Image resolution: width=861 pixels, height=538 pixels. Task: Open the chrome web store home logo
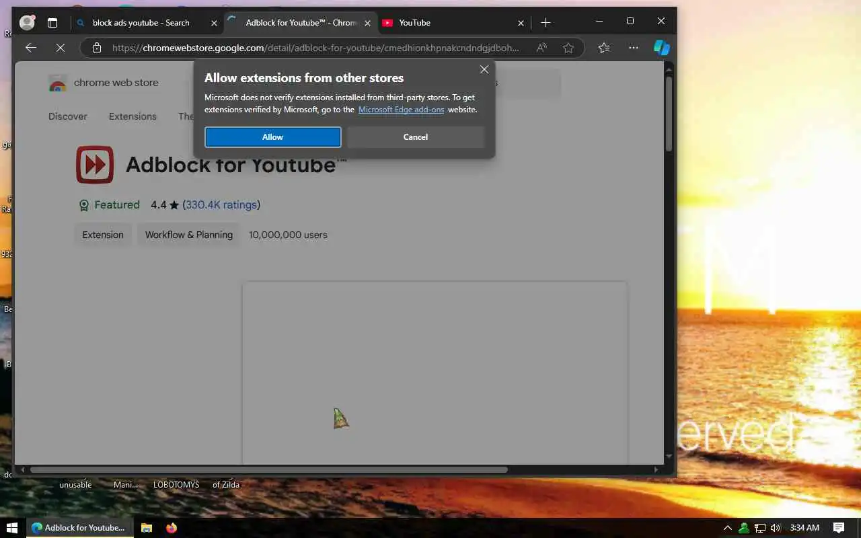point(104,83)
